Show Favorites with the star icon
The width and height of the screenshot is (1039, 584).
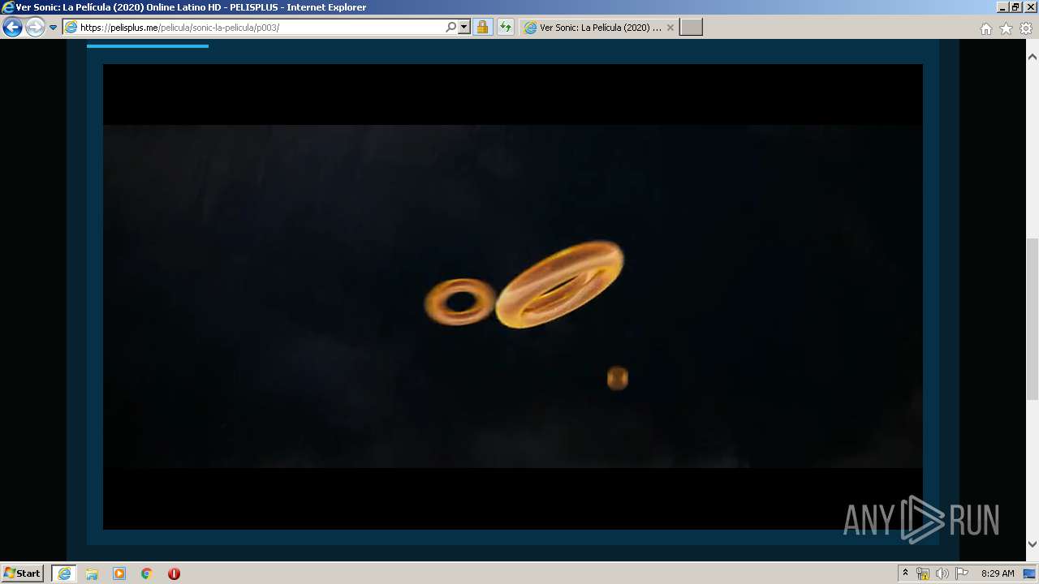click(x=1006, y=28)
